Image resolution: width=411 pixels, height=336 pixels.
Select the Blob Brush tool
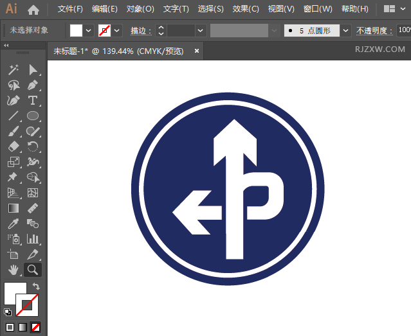click(x=33, y=131)
